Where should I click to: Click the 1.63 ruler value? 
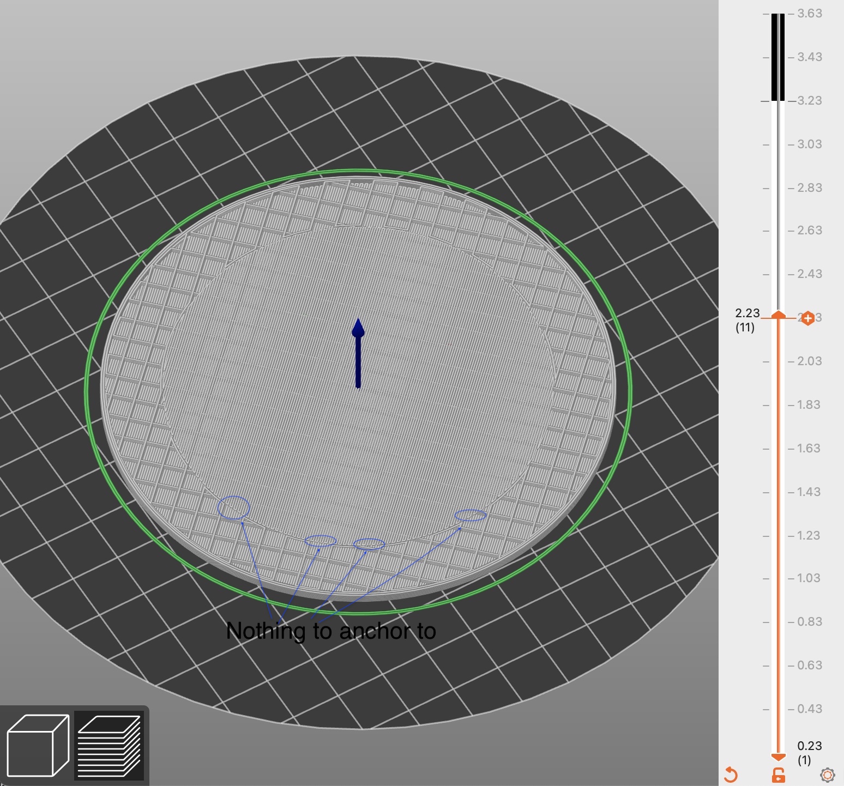pyautogui.click(x=809, y=449)
